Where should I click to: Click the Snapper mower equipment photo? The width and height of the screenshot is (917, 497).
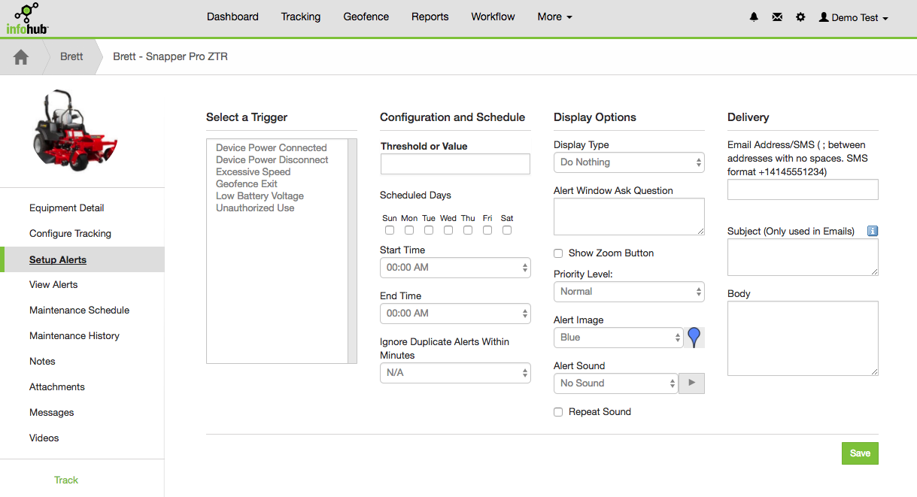coord(75,130)
